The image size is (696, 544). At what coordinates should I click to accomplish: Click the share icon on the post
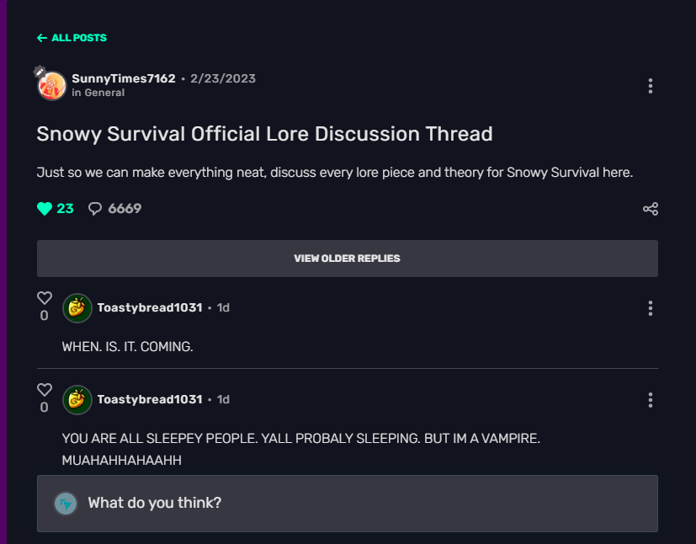(x=650, y=208)
